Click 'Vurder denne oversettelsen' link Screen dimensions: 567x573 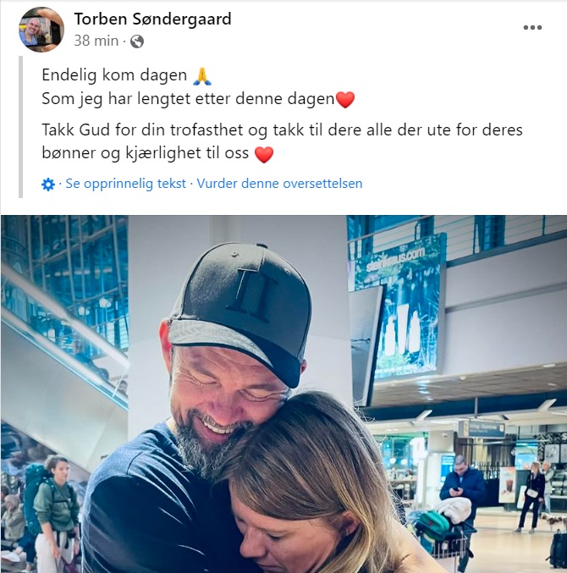click(x=279, y=184)
